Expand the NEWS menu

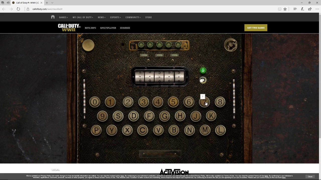(x=102, y=17)
